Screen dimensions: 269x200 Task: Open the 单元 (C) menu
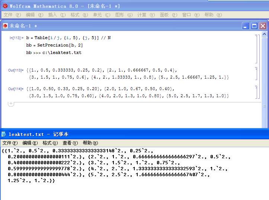102,15
